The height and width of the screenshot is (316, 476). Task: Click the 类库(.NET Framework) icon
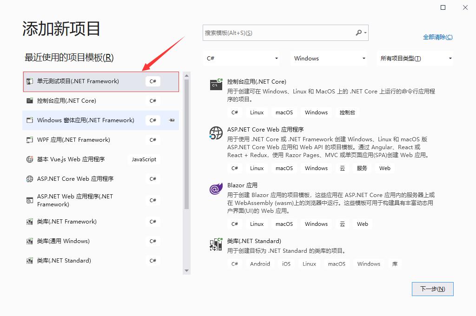coord(29,222)
